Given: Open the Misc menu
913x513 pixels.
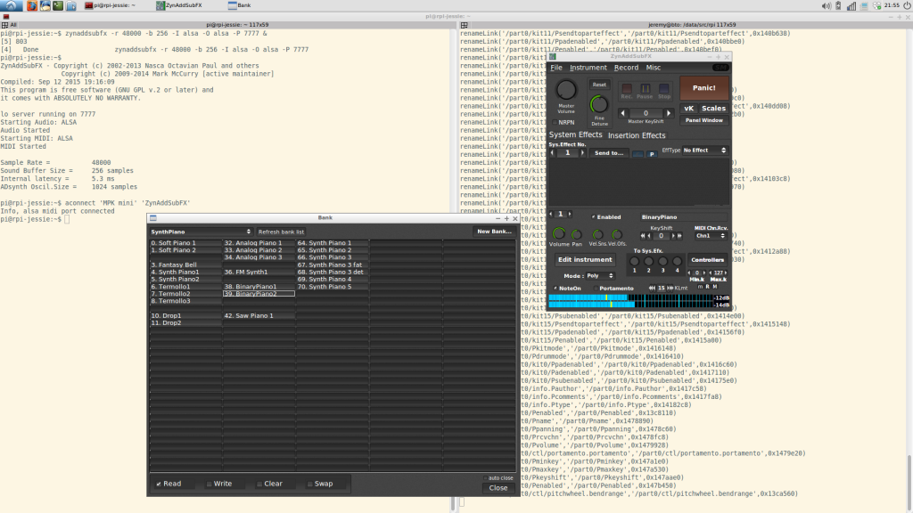Looking at the screenshot, I should pyautogui.click(x=654, y=68).
